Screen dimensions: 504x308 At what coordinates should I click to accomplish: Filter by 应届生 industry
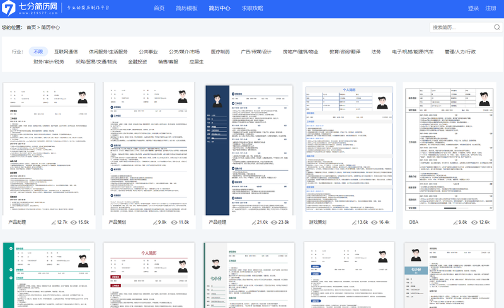[197, 62]
